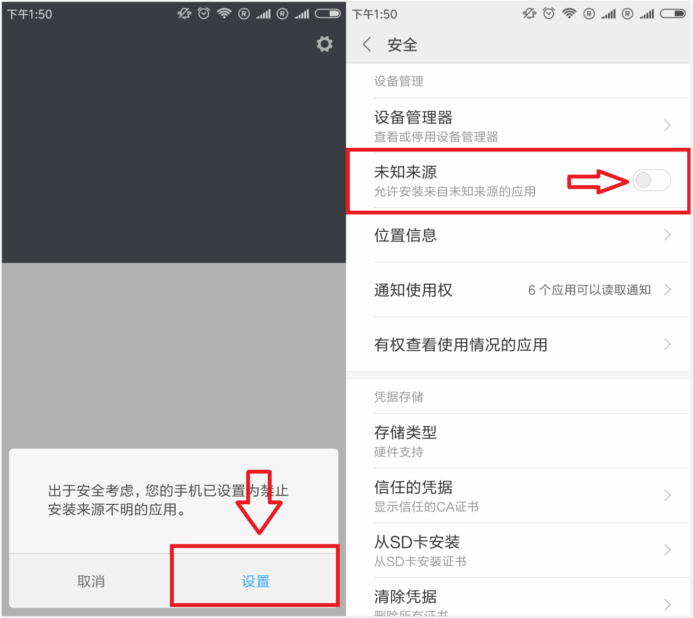Click the 取消 button in dialog
Viewport: 693px width, 618px height.
[x=91, y=581]
